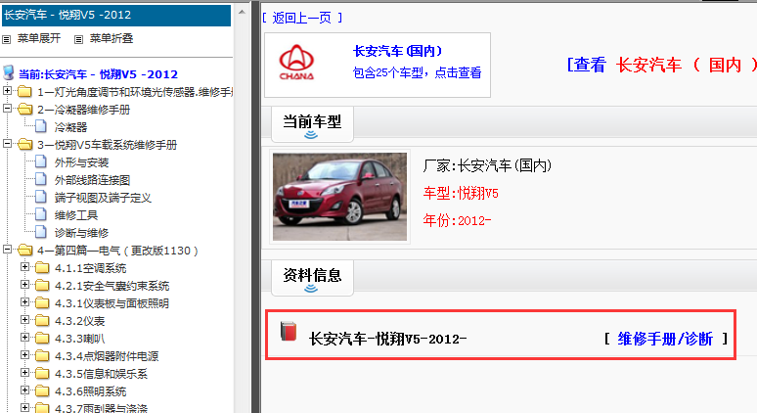Click folder icon for 4.3.3喇叭

pos(42,338)
